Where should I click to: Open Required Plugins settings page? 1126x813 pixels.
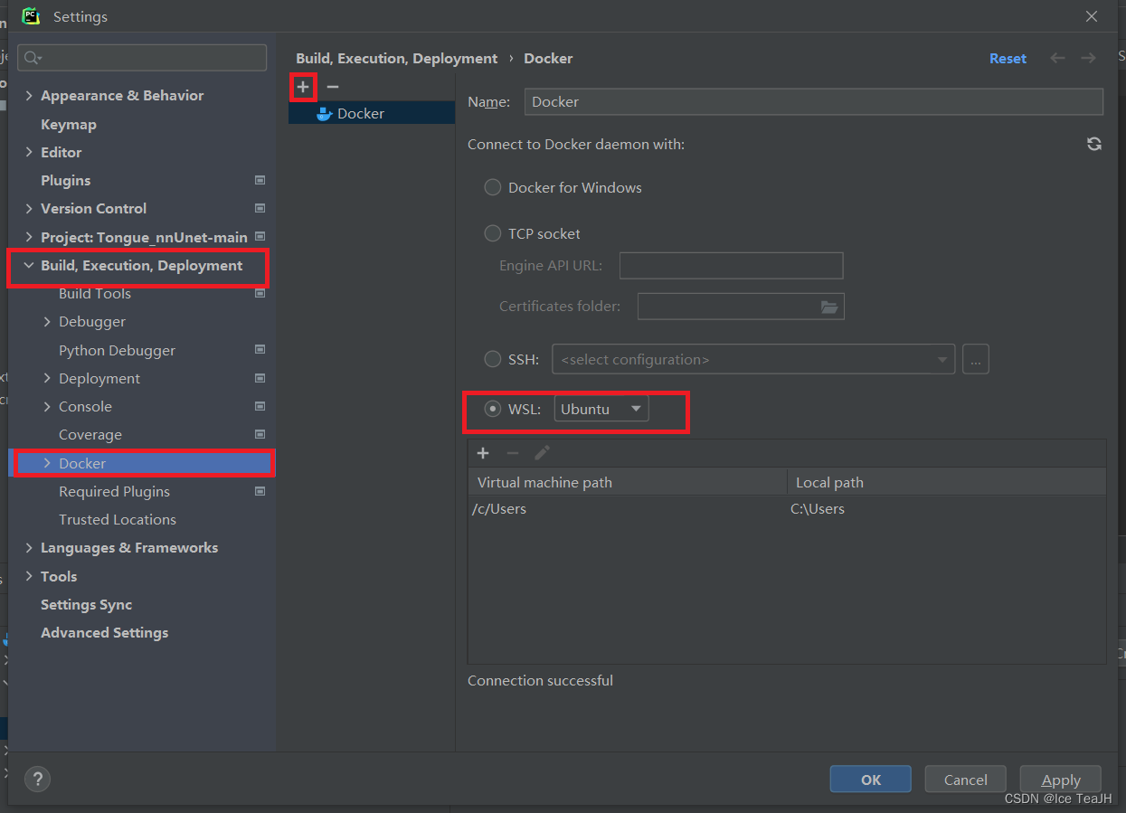tap(114, 491)
